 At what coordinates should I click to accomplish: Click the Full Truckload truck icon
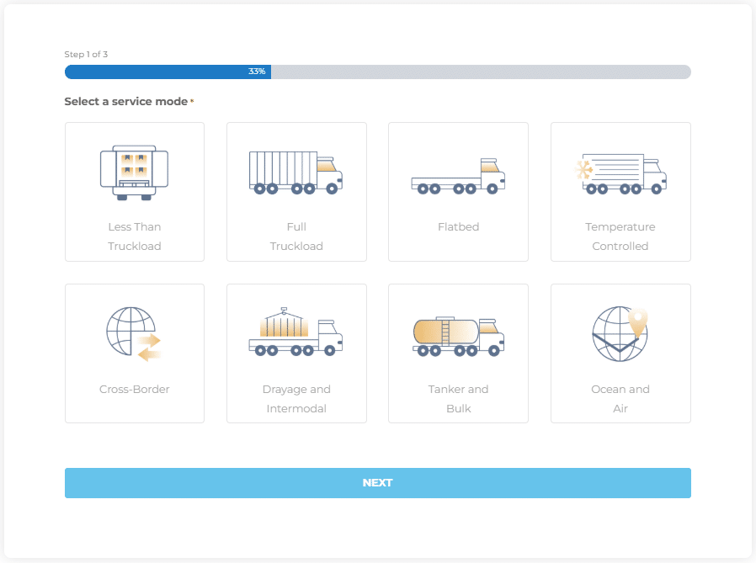click(x=295, y=173)
